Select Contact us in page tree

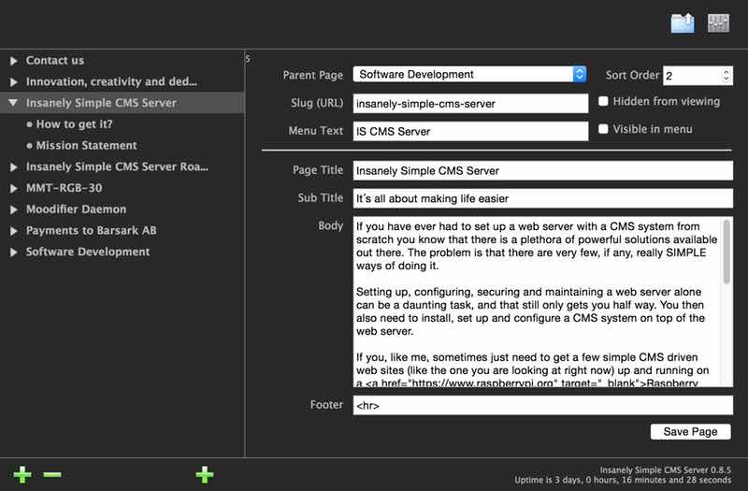pyautogui.click(x=55, y=61)
